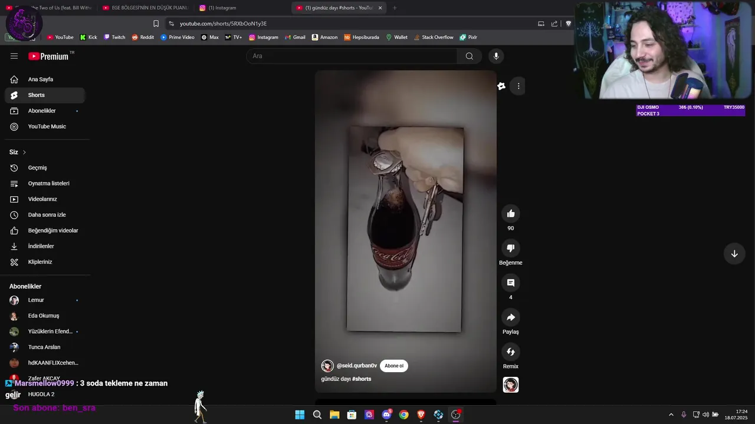Open the Tunca Arslan channel
This screenshot has height=424, width=755.
click(x=44, y=347)
